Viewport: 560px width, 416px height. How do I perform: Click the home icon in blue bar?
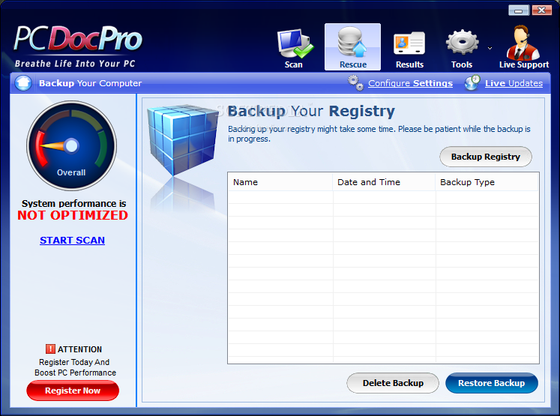23,83
